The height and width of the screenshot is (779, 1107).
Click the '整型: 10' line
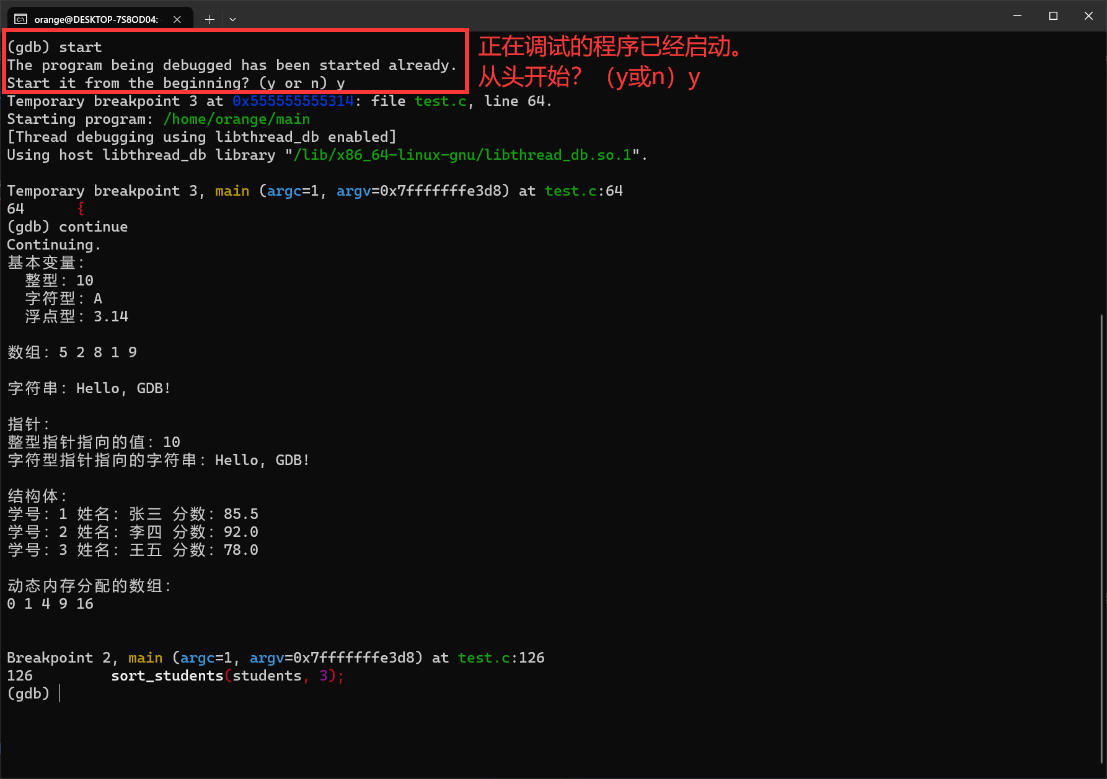60,281
